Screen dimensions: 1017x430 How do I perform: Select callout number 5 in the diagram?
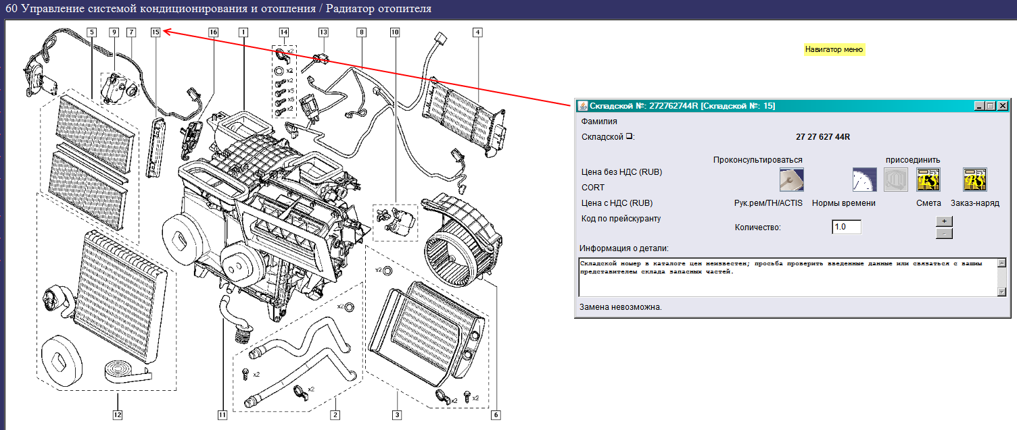(x=91, y=32)
